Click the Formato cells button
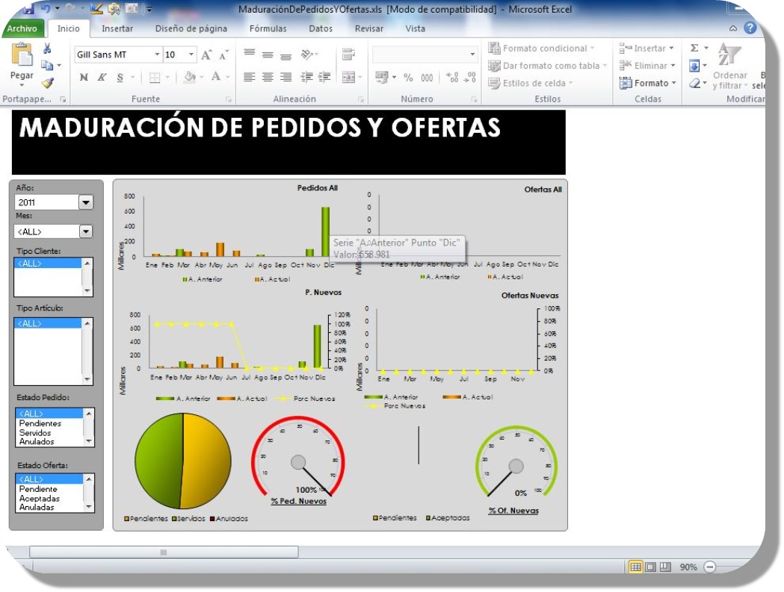The width and height of the screenshot is (784, 592). (647, 83)
